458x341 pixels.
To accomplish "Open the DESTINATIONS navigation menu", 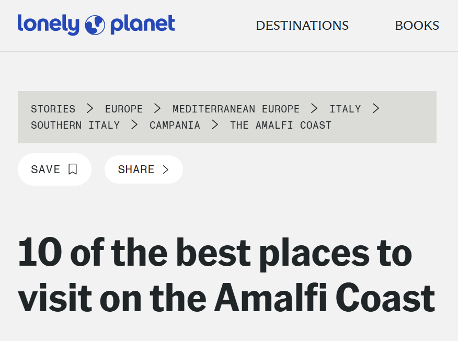I will click(x=302, y=26).
